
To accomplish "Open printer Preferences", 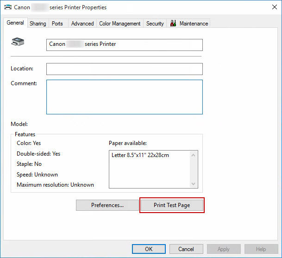I will point(107,205).
